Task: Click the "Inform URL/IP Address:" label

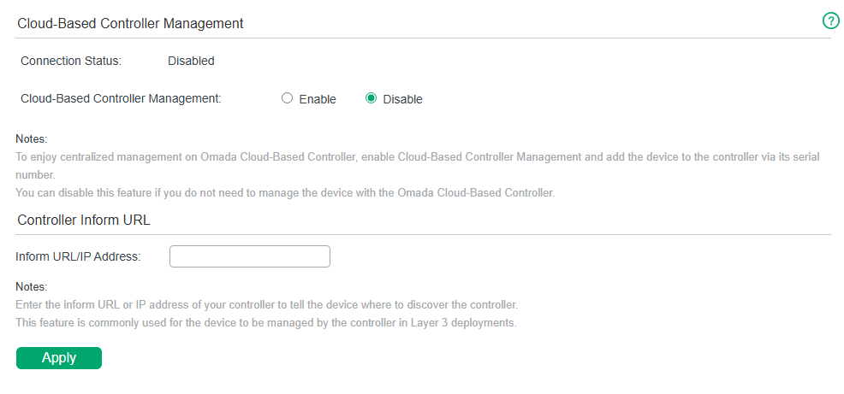Action: pos(79,257)
